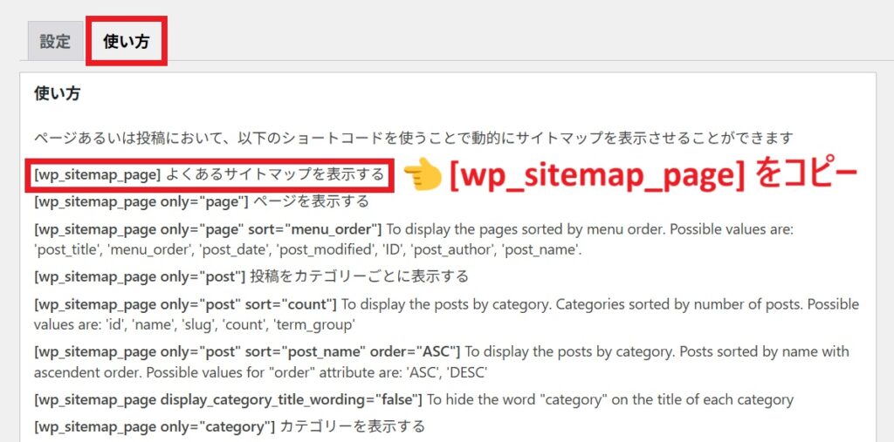Click the text about 'ASC', 'DESC' order values
Viewport: 894px width, 442px height.
point(259,372)
